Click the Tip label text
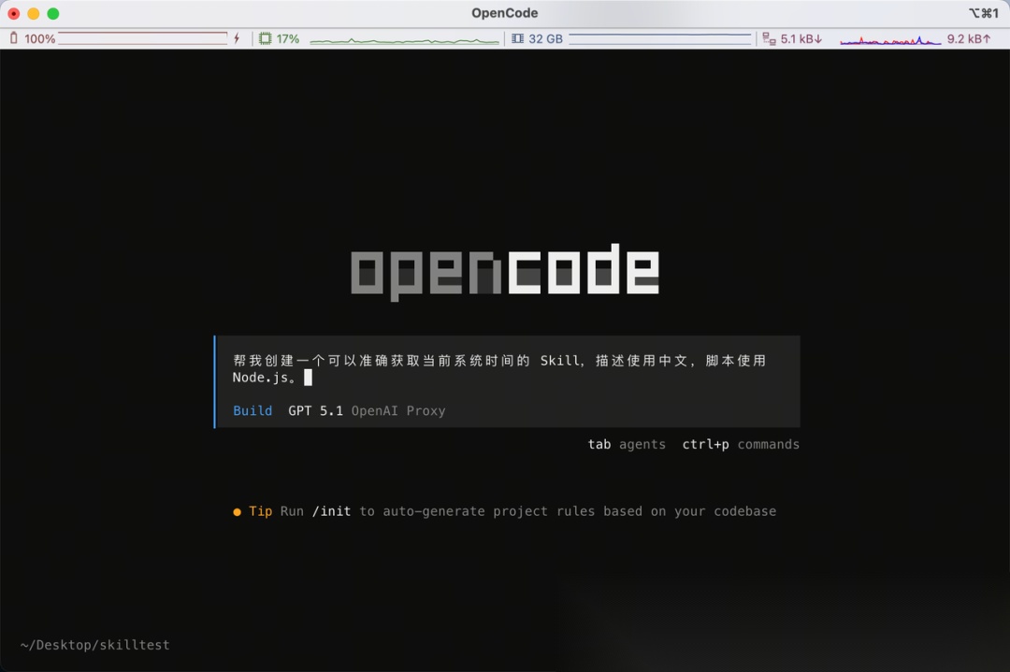This screenshot has height=672, width=1010. [x=260, y=511]
